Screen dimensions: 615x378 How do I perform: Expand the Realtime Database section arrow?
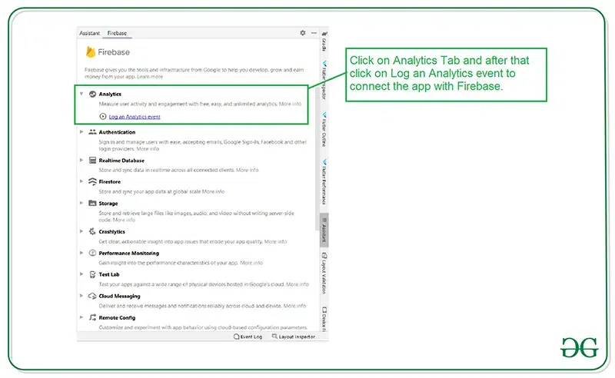coord(81,160)
